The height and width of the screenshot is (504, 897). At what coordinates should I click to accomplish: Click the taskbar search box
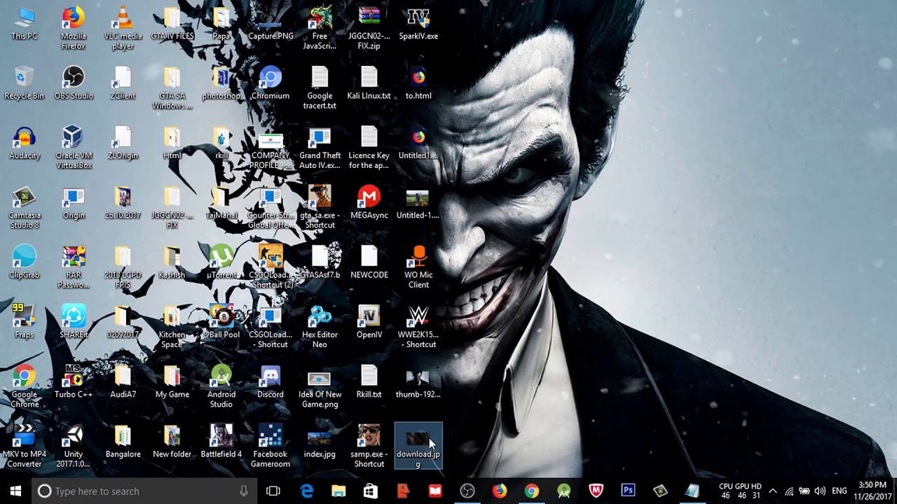point(144,491)
